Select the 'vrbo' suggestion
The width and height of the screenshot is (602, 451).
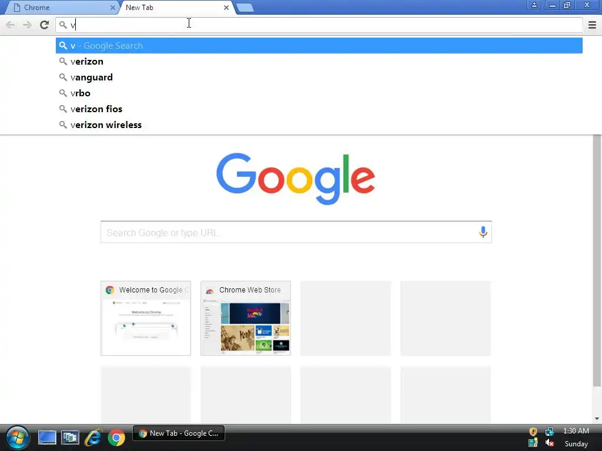[319, 93]
